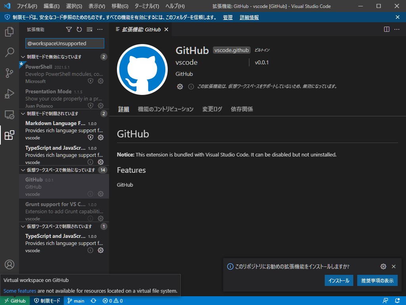Select the Search icon in the activity bar
This screenshot has width=406, height=305.
[x=9, y=52]
